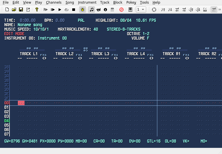Screen dimensions: 222x154
Task: Click the piano keyboard icon
Action: (130, 10)
